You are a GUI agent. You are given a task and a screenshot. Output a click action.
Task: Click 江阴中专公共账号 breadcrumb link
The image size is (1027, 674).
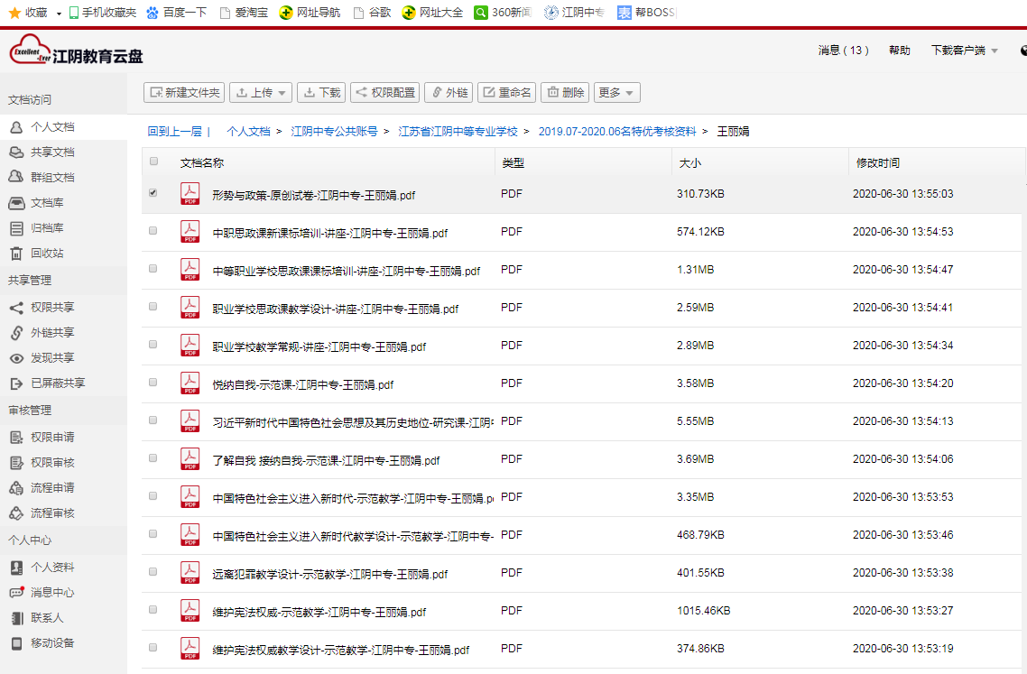[x=334, y=132]
